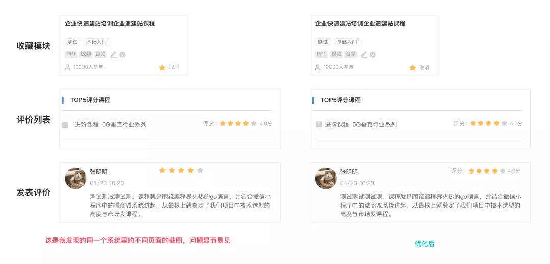The width and height of the screenshot is (550, 264).
Task: Click the cat avatar in the original 张明明 review
Action: 75,178
